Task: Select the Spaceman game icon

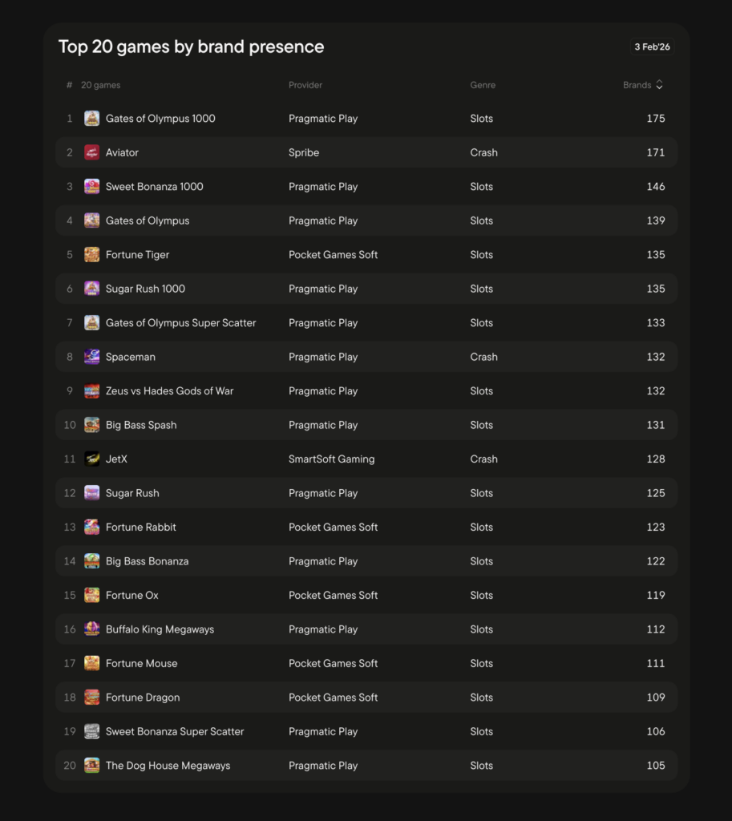Action: coord(91,357)
